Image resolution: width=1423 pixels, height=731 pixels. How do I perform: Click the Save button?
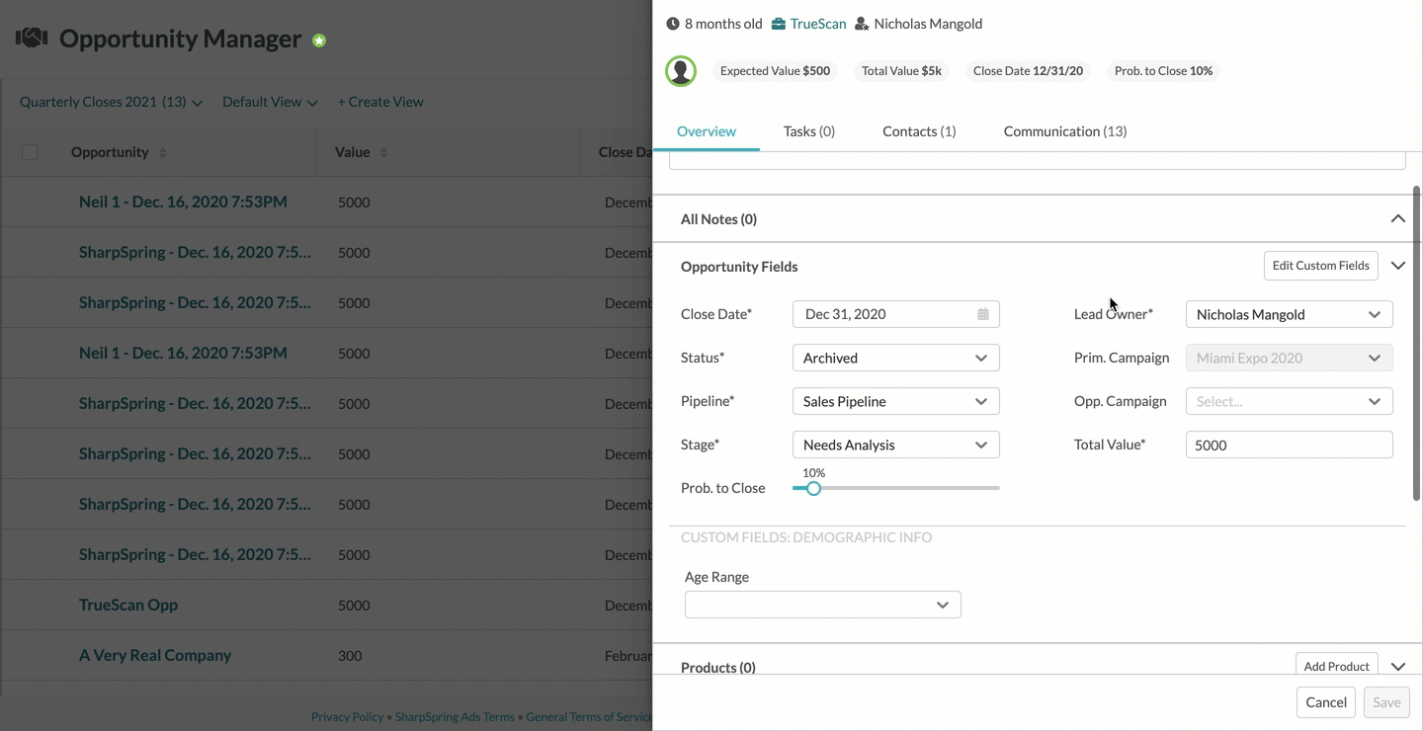click(x=1386, y=702)
